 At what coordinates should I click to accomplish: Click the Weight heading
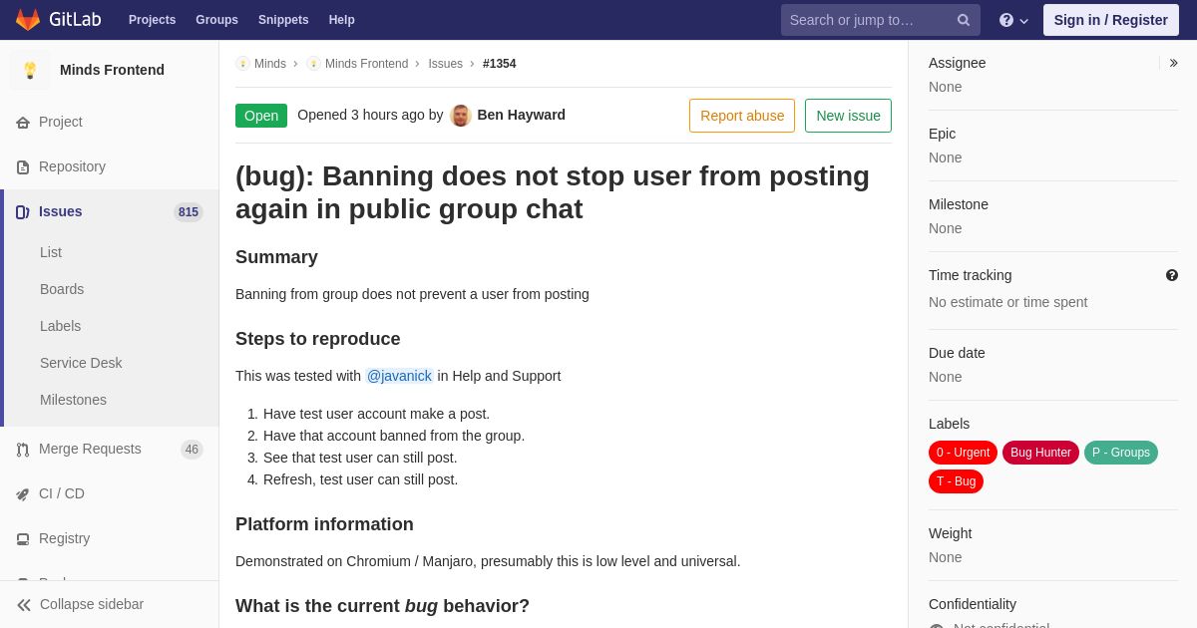coord(950,533)
